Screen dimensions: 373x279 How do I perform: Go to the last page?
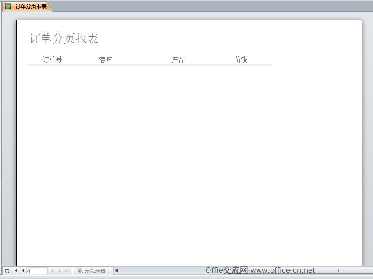(x=60, y=270)
